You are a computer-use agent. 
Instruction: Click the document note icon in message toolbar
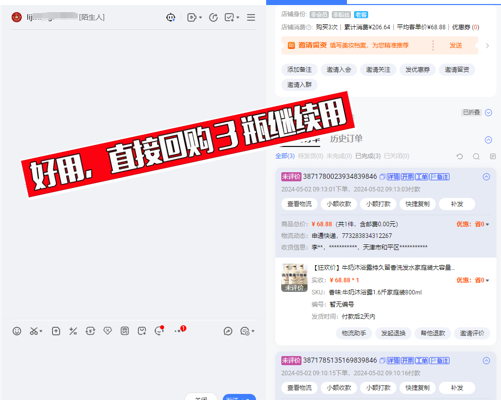125,331
